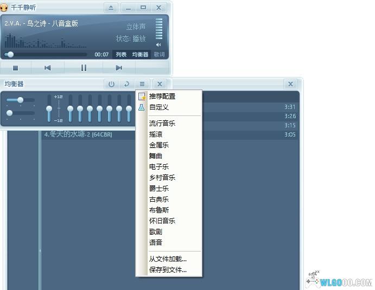Choose the 爵士乐 preset

point(169,189)
